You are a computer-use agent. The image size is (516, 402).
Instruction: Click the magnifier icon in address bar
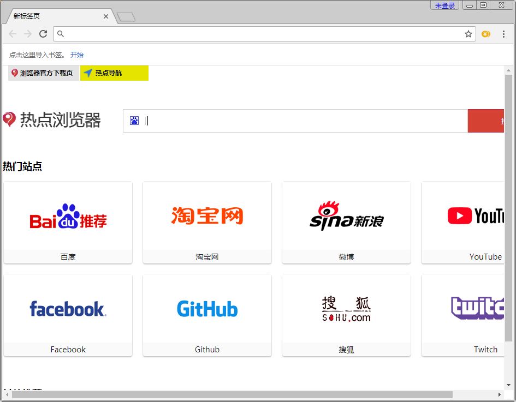60,33
